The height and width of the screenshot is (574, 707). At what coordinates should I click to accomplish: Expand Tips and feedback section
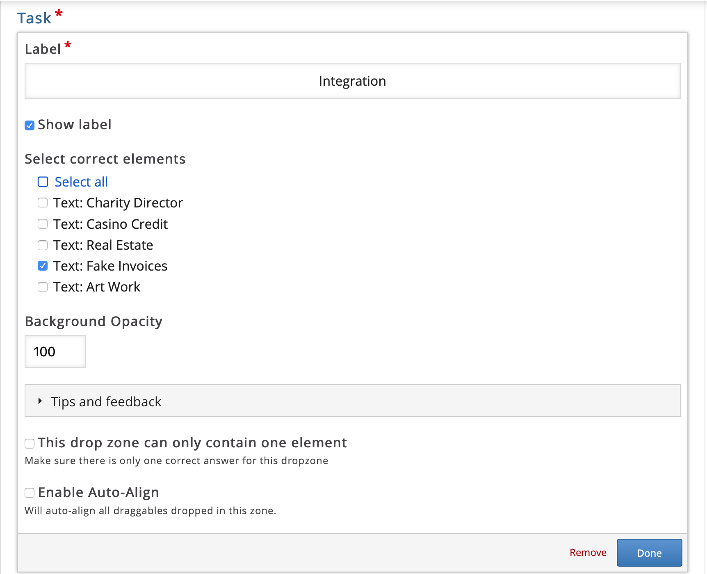tap(353, 401)
